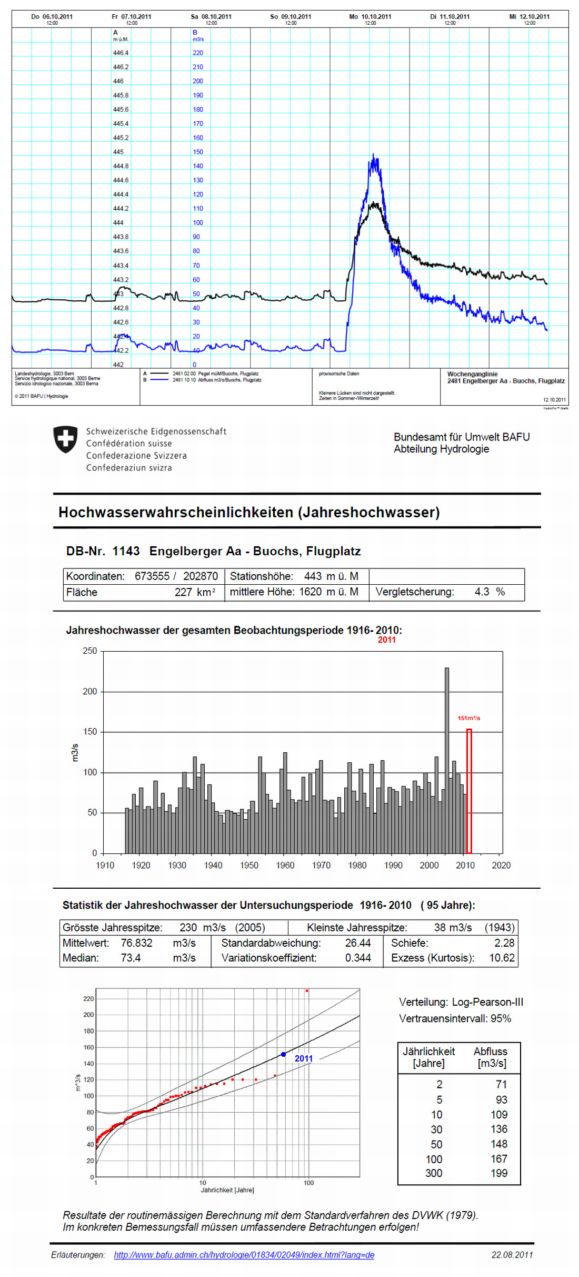The height and width of the screenshot is (1277, 579).
Task: Click the Jährlichkeit 30 row value '136'
Action: coord(499,1129)
